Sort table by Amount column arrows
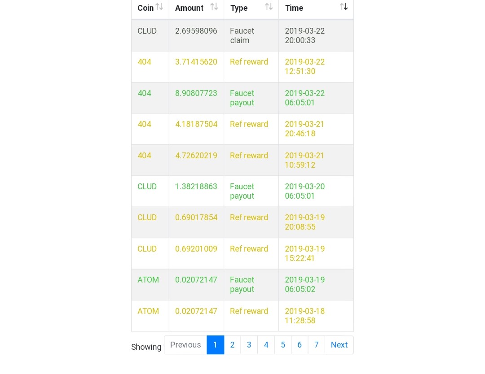The width and height of the screenshot is (485, 374). point(214,6)
